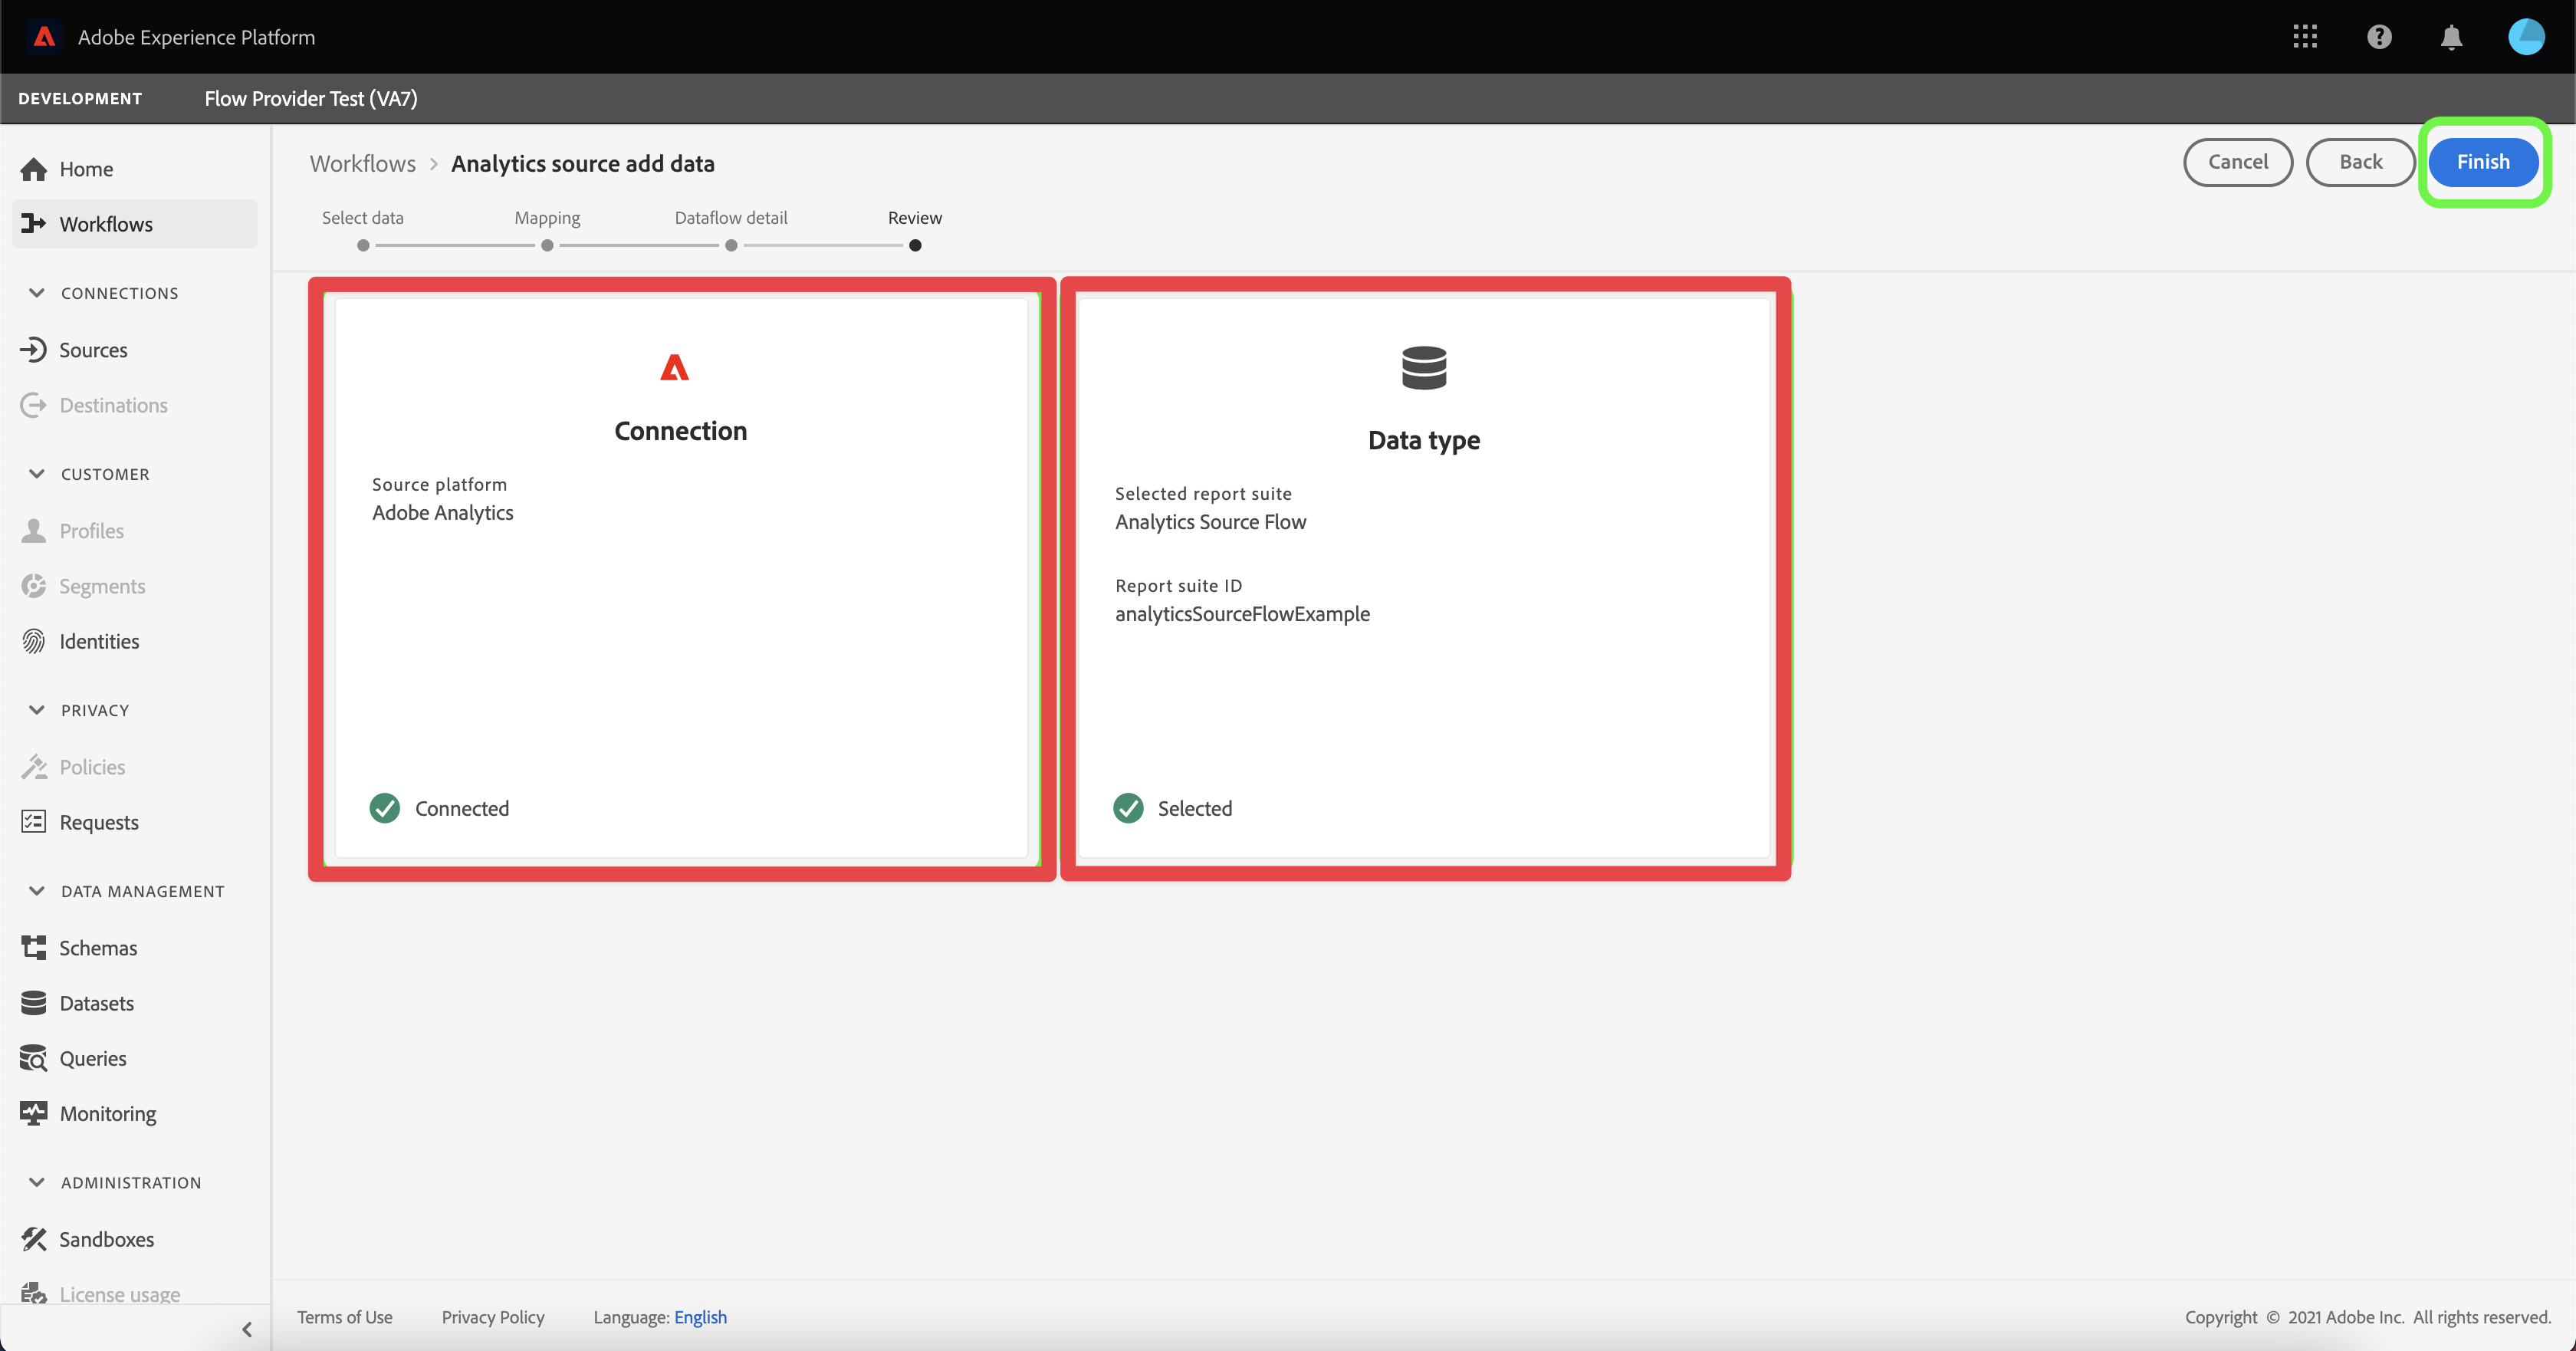The width and height of the screenshot is (2576, 1351).
Task: Jump to the Mapping step marker
Action: point(547,245)
